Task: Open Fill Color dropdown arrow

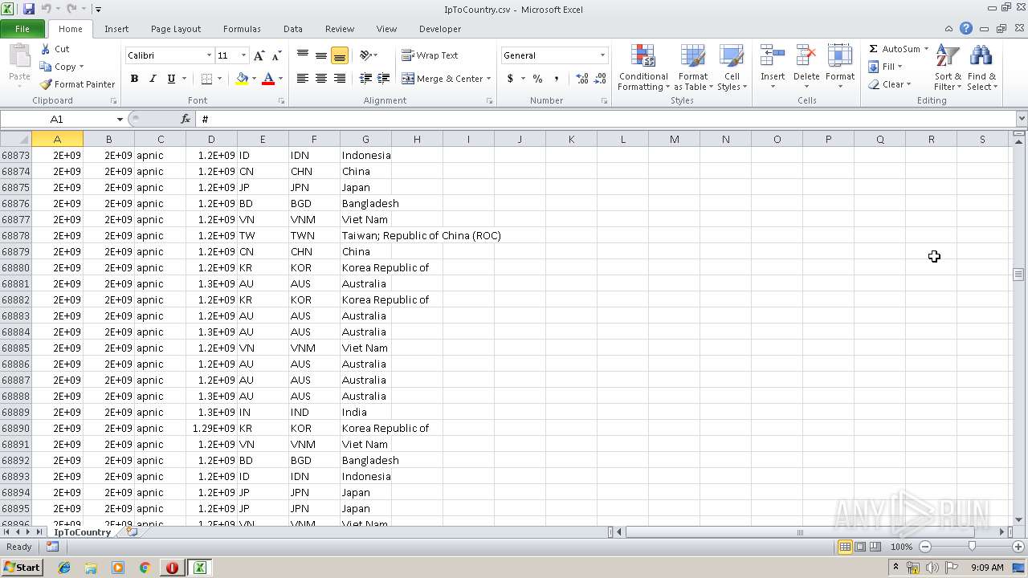Action: (x=254, y=79)
